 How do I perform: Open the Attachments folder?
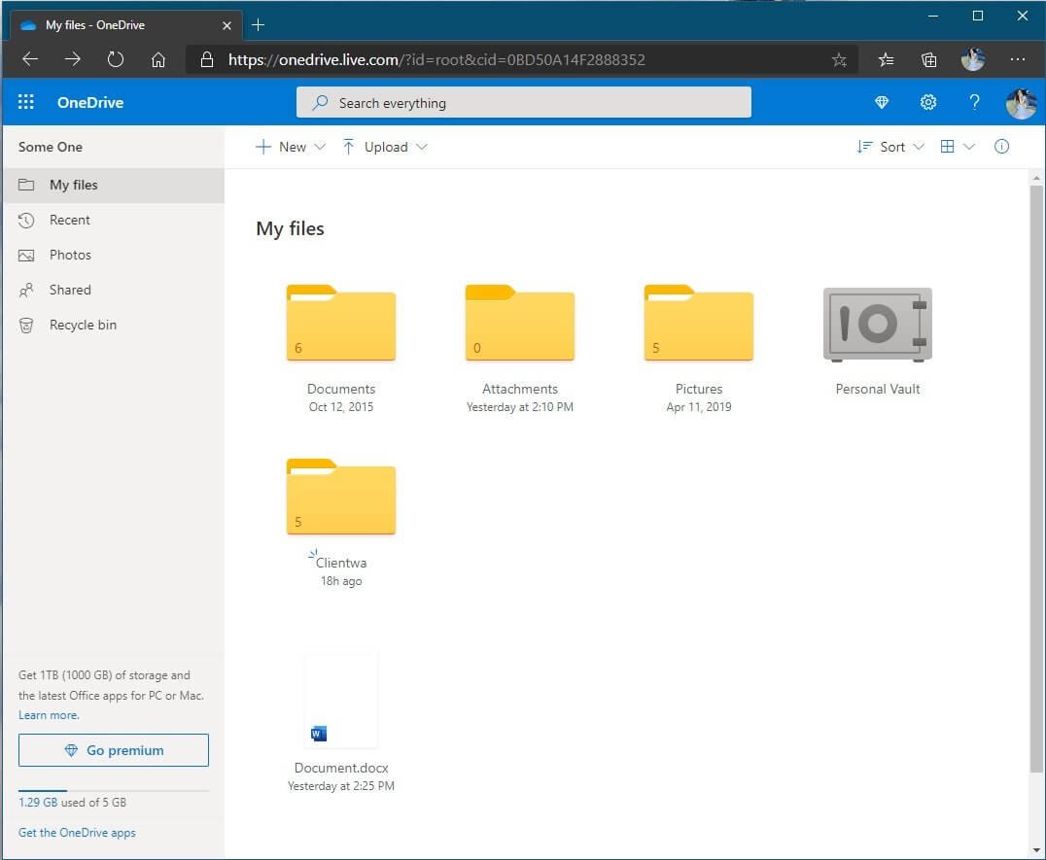pos(520,323)
